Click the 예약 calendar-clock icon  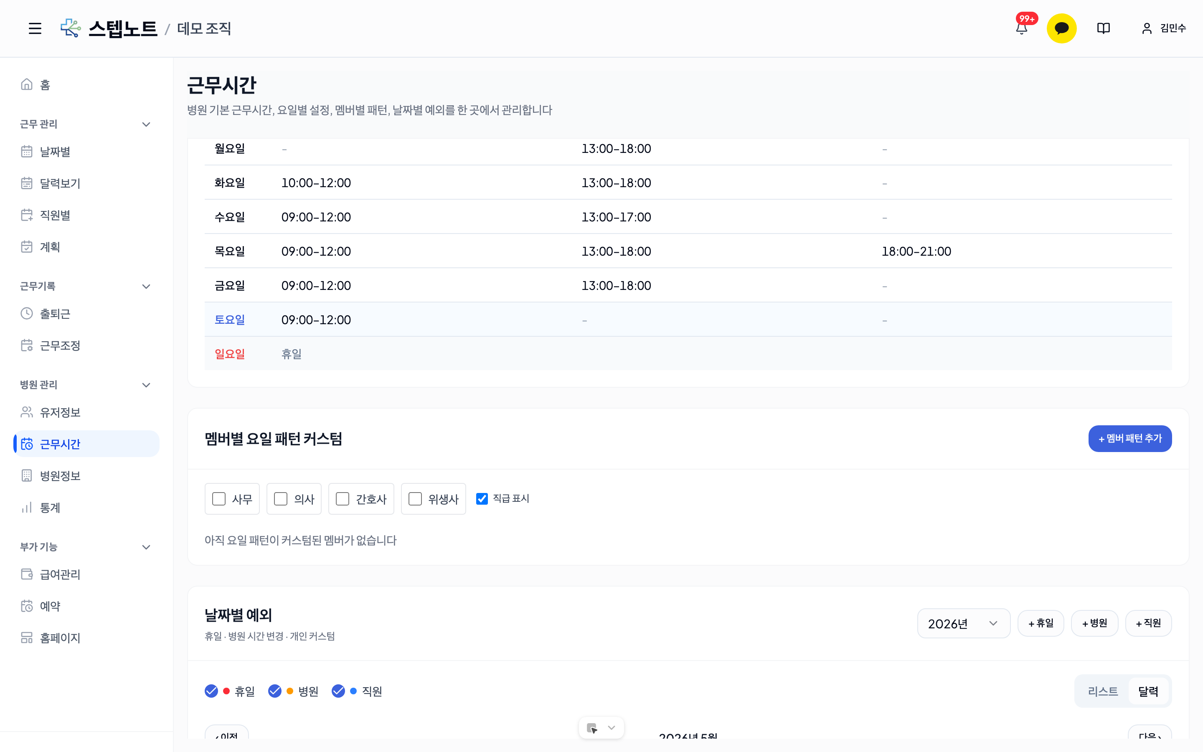[27, 606]
